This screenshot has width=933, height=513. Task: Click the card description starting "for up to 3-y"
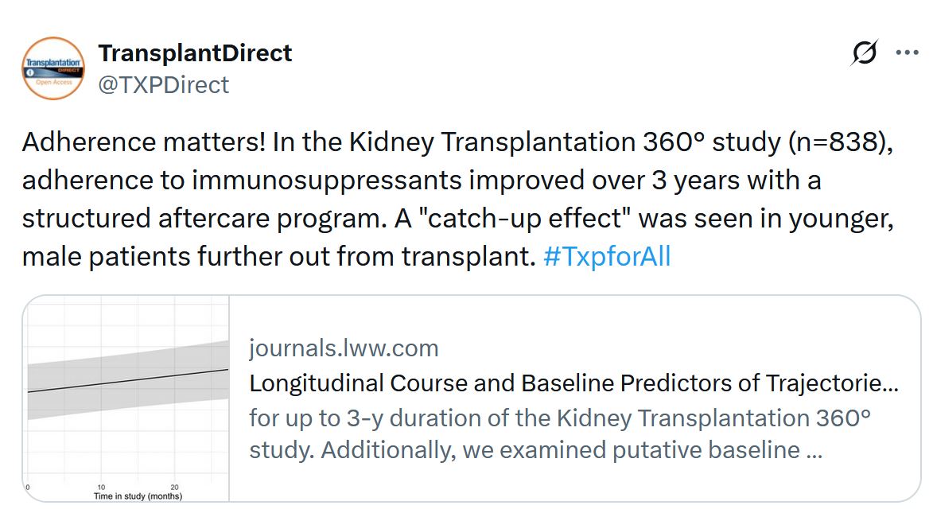(x=559, y=433)
